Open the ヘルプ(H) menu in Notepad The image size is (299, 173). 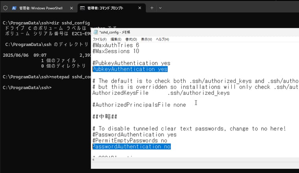coord(162,39)
